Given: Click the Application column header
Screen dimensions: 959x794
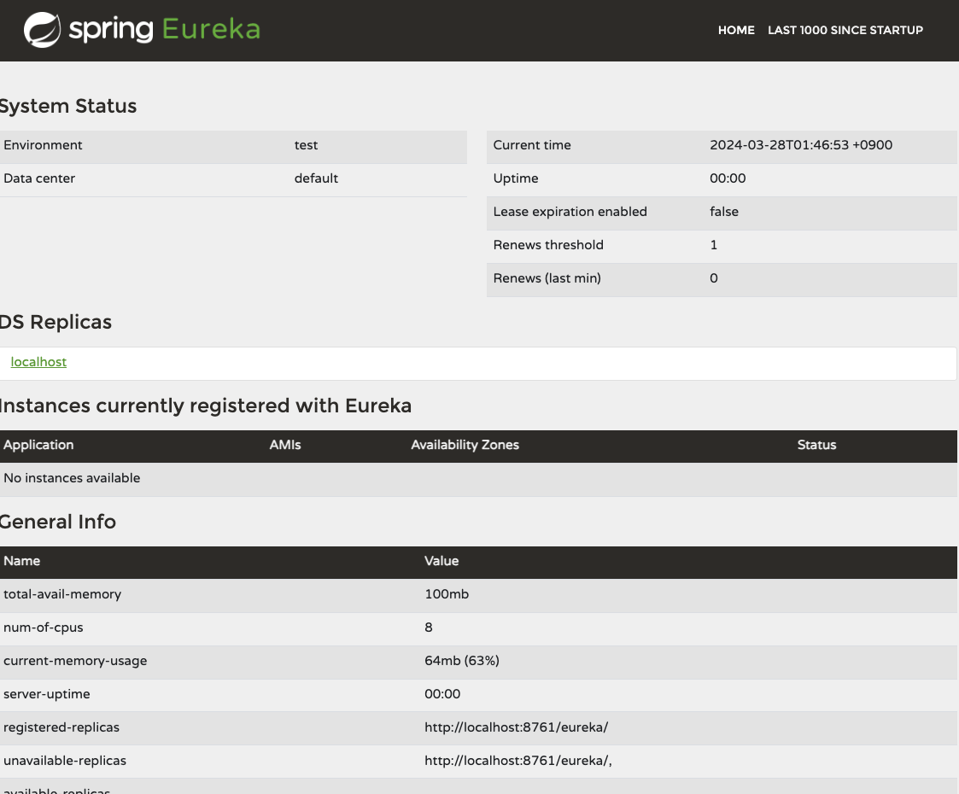Looking at the screenshot, I should (38, 445).
